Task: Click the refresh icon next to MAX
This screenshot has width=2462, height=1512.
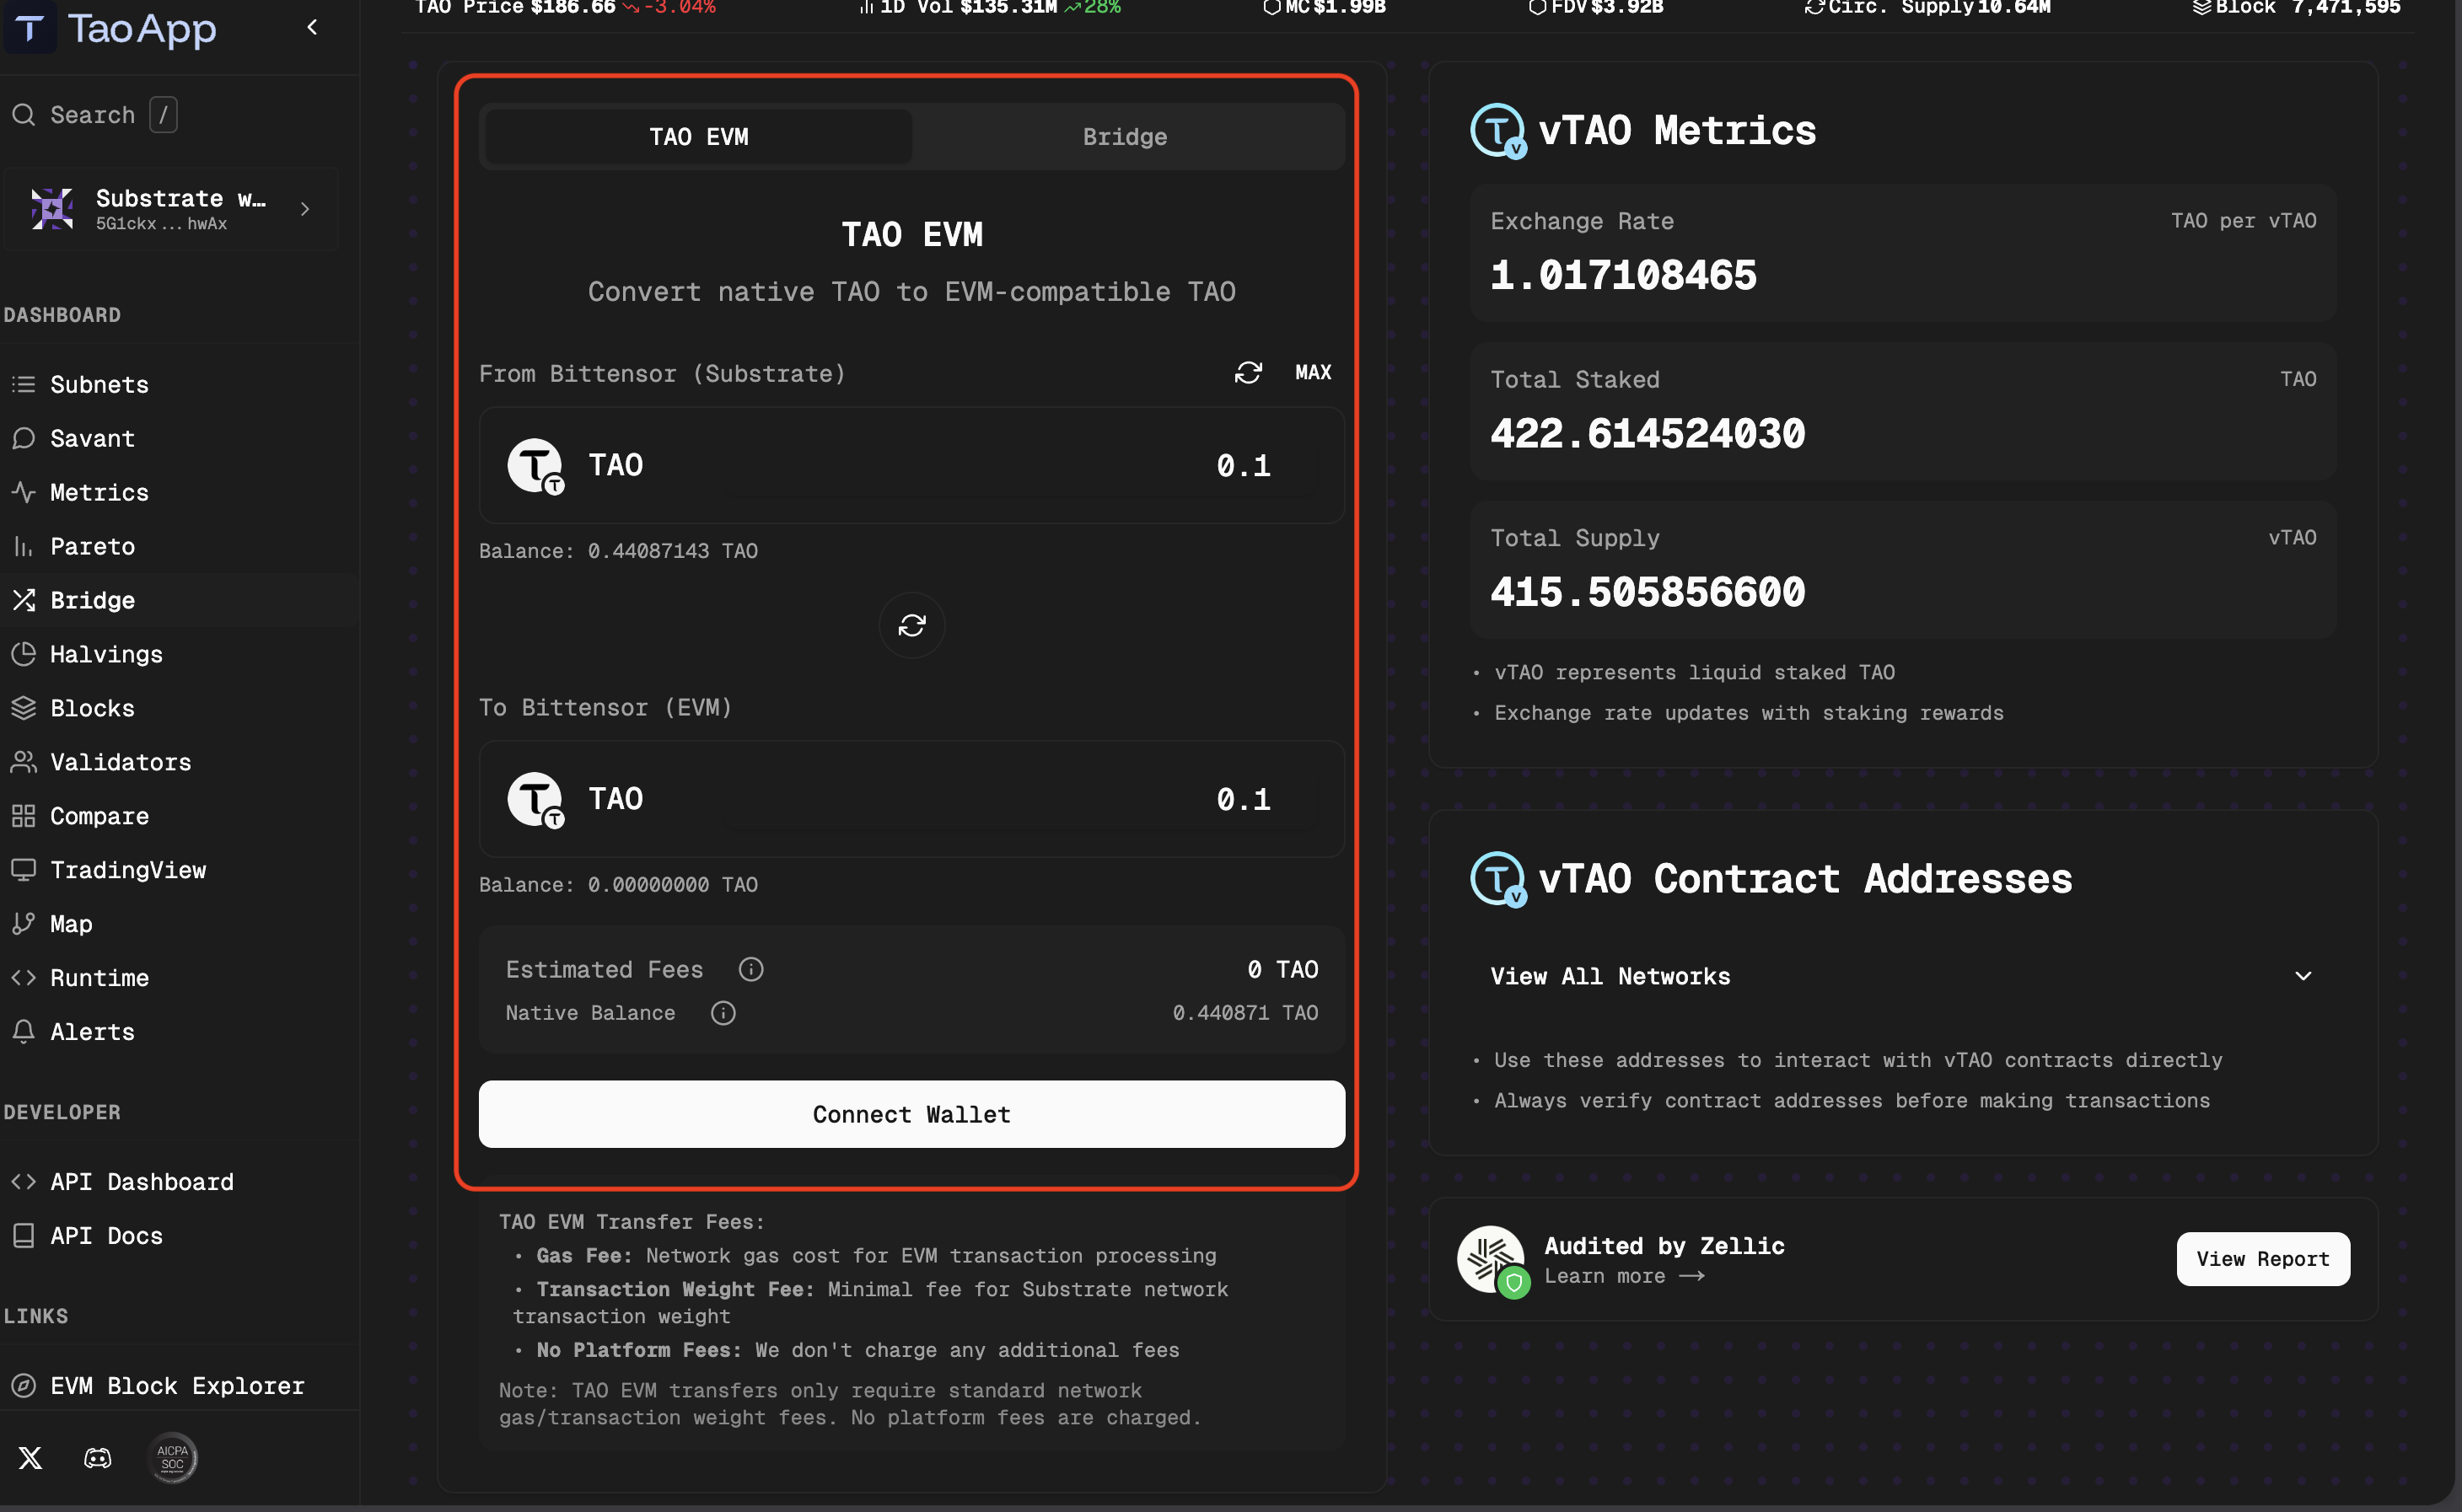Action: pos(1249,372)
